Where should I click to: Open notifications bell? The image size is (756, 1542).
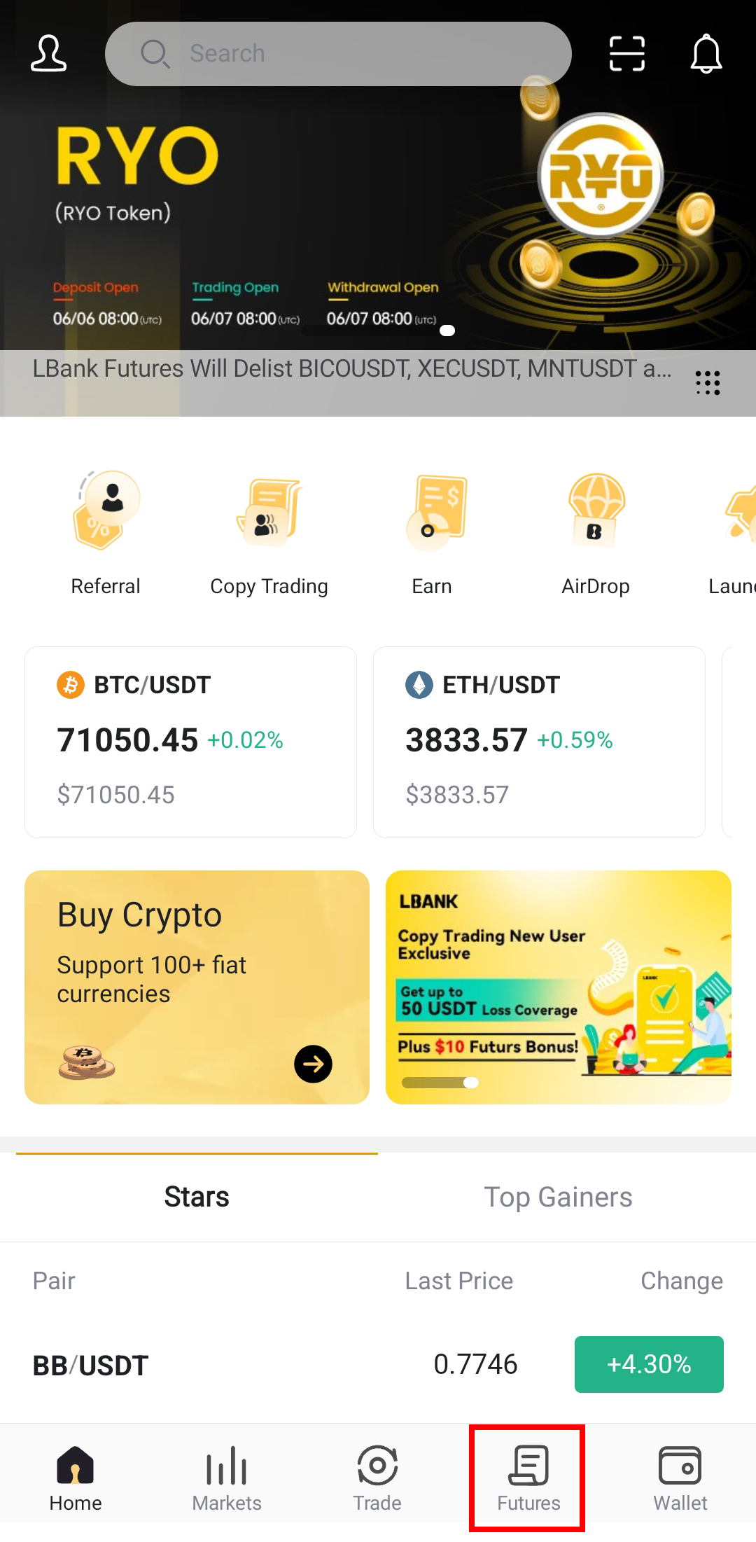706,54
